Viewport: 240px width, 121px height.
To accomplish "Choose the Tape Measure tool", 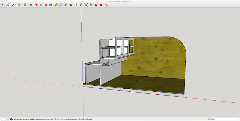I will coord(56,5).
